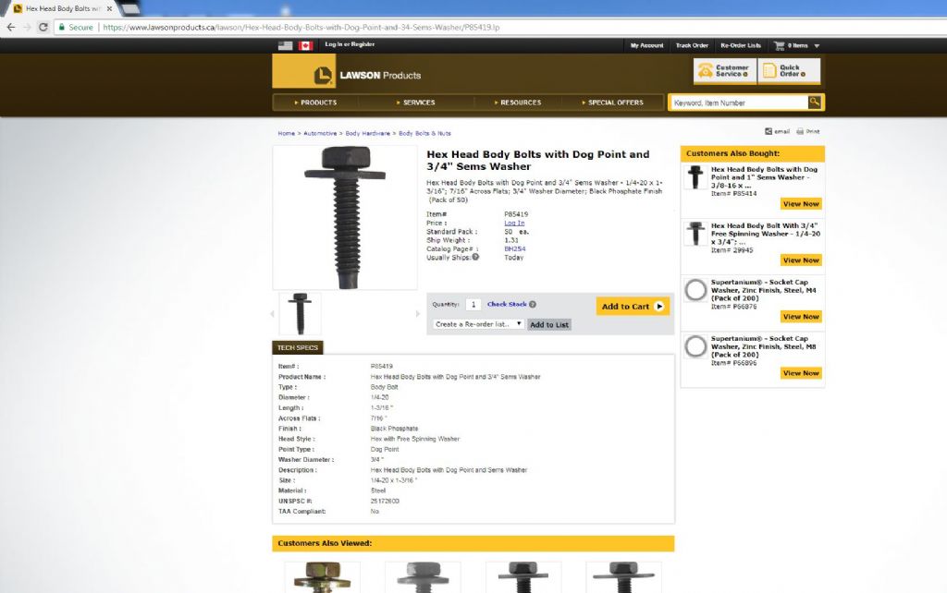Open grey bolt in Customers Also Viewed
Screen dimensions: 947x593
coord(423,577)
